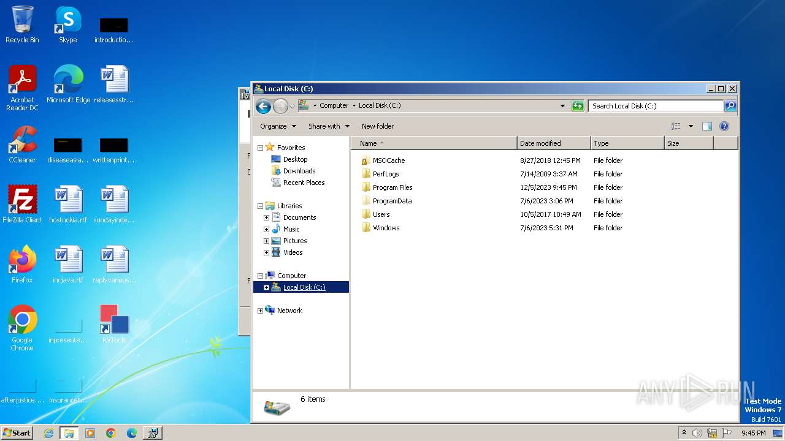Sort by the Date modified column
The height and width of the screenshot is (441, 785).
[x=554, y=143]
